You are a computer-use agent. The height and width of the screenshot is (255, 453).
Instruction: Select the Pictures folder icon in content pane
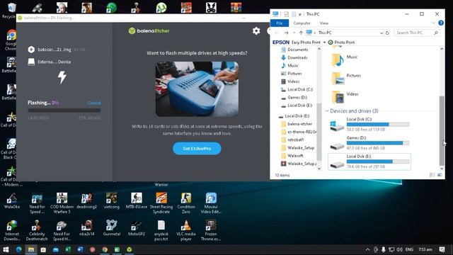338,78
